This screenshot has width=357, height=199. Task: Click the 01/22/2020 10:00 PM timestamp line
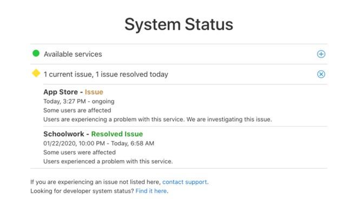[x=99, y=143]
